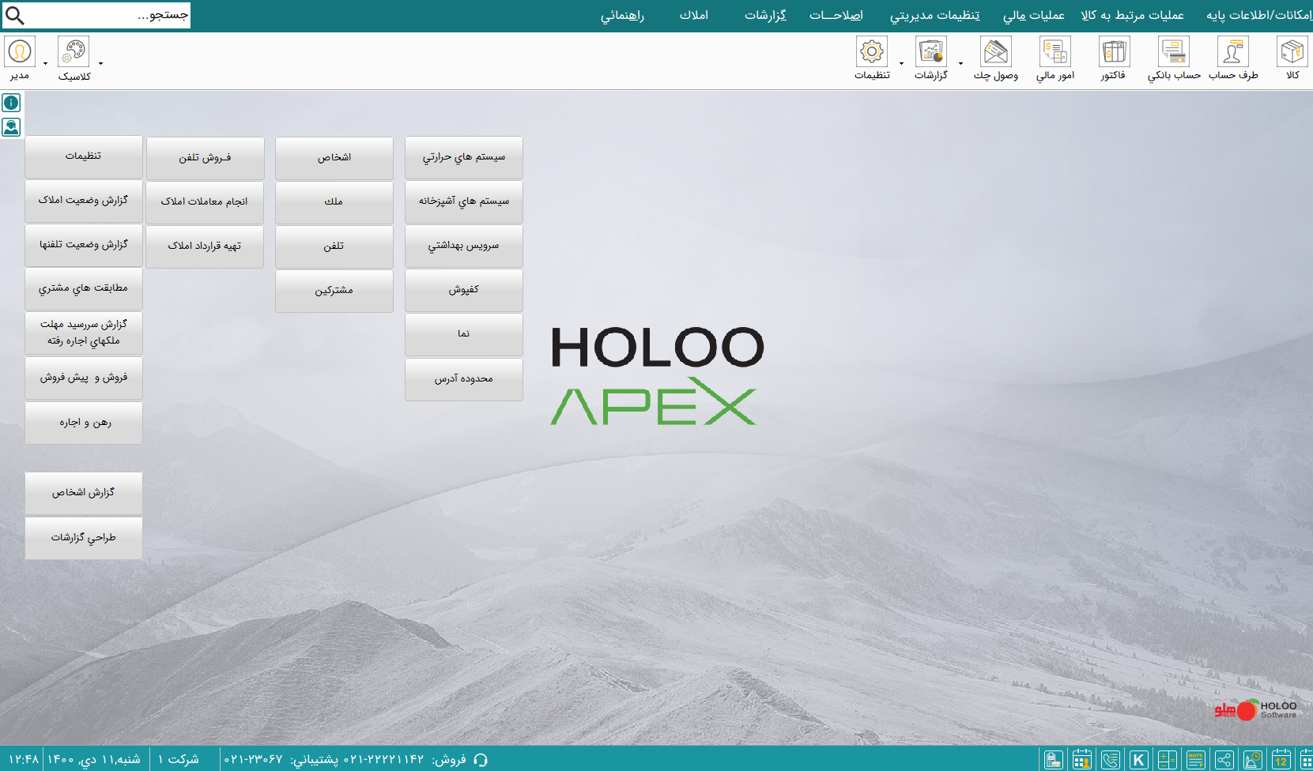Click گزارش سررسيد مهلت ملكهاي اجاره رفته

coord(84,333)
